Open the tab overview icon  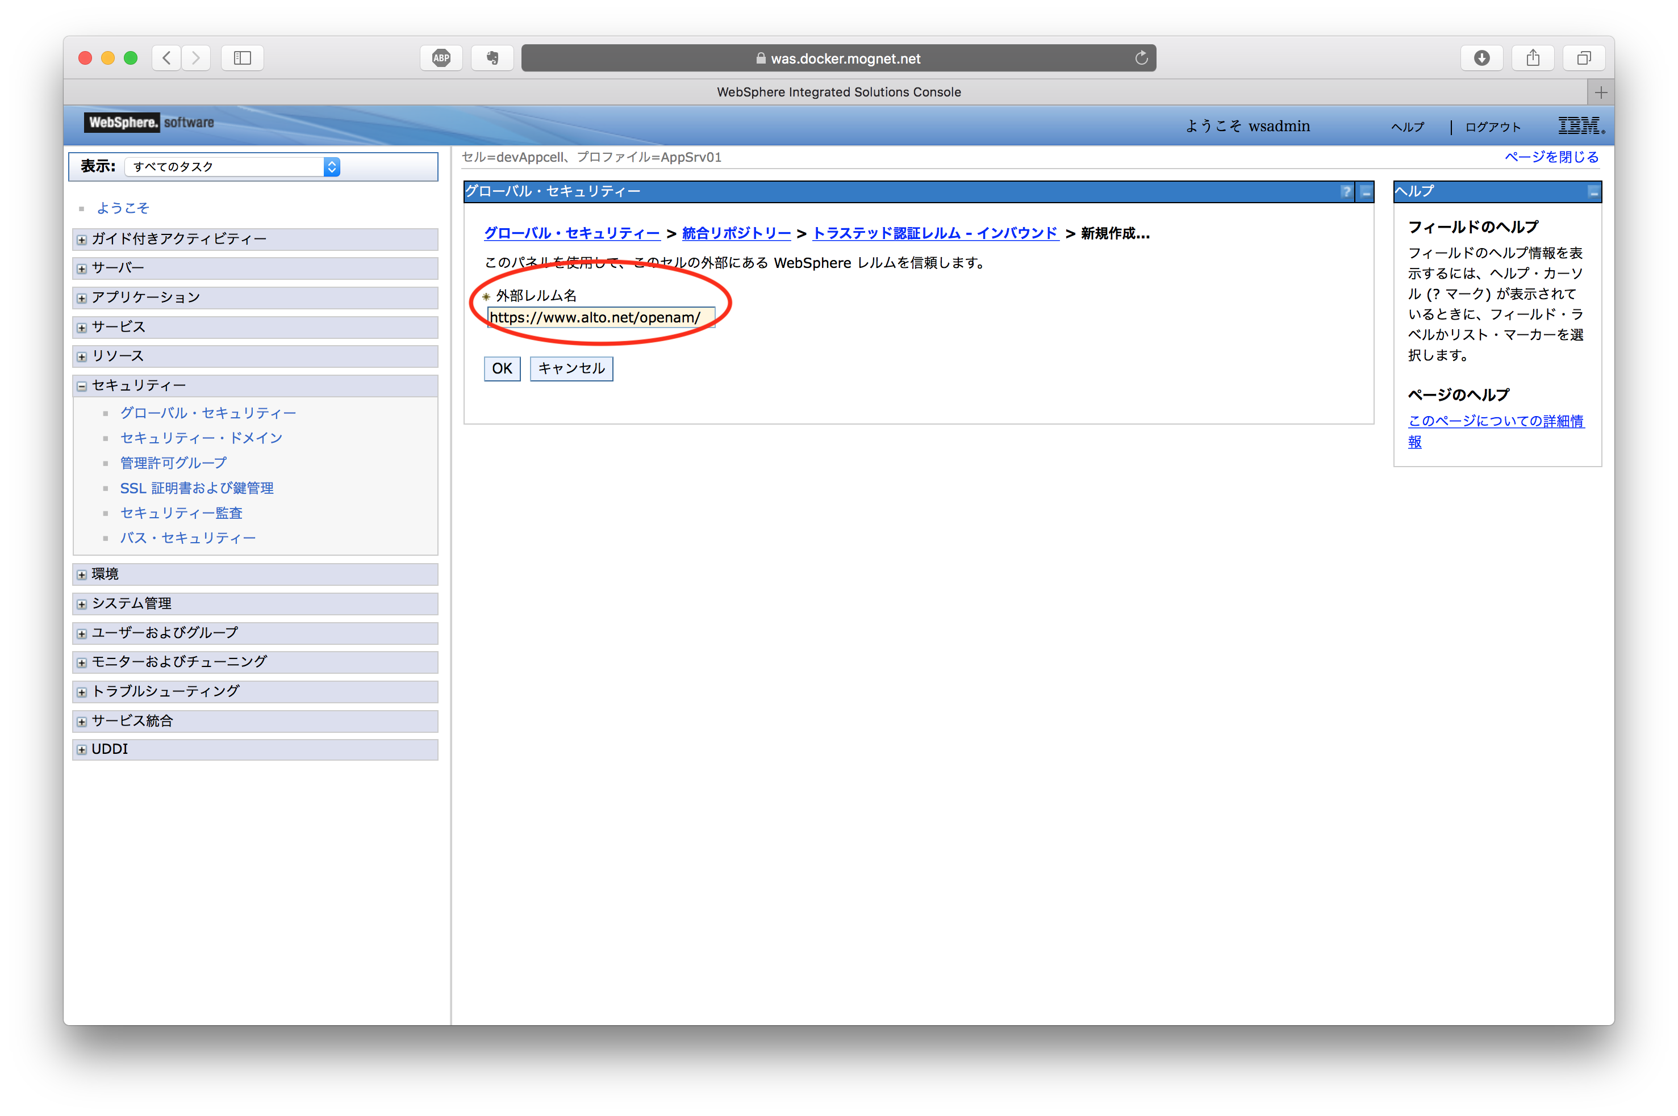coord(1583,58)
